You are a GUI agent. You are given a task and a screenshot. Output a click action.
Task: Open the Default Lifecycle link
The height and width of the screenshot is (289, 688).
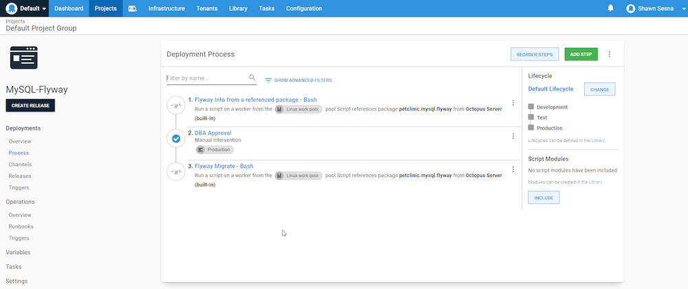point(550,89)
